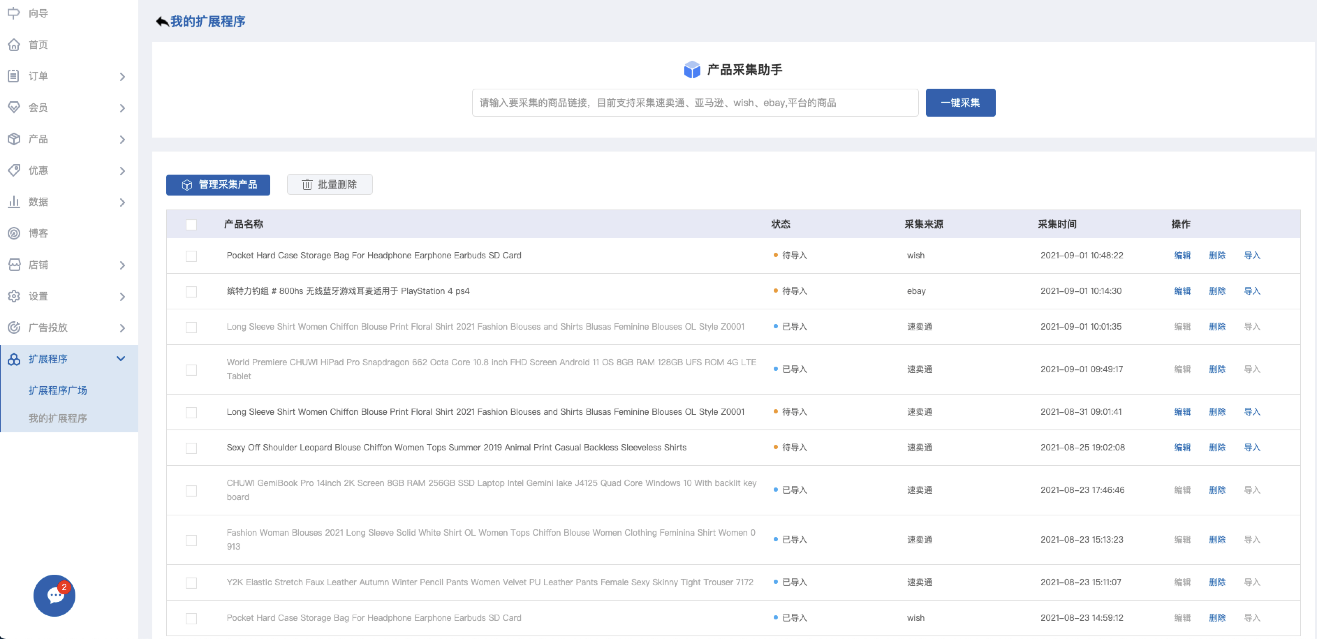
Task: Click 删除 for the 14:59:12 Pocket Hard Case row
Action: (x=1216, y=618)
